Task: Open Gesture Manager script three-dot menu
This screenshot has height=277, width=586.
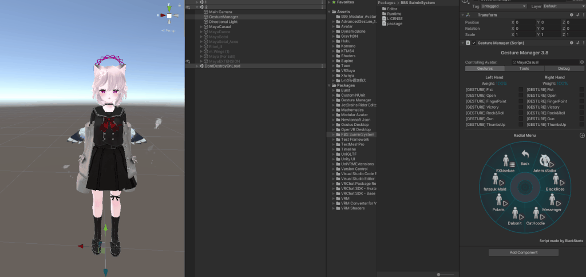Action: click(583, 43)
